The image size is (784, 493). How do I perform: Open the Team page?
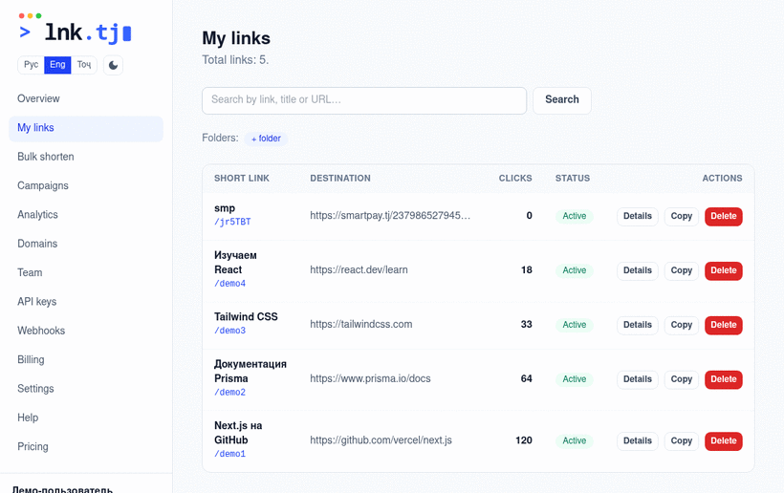coord(86,272)
